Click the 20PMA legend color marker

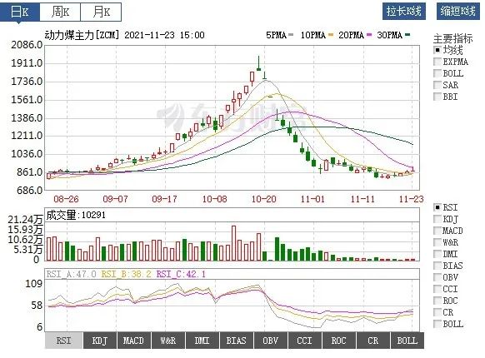pyautogui.click(x=369, y=35)
